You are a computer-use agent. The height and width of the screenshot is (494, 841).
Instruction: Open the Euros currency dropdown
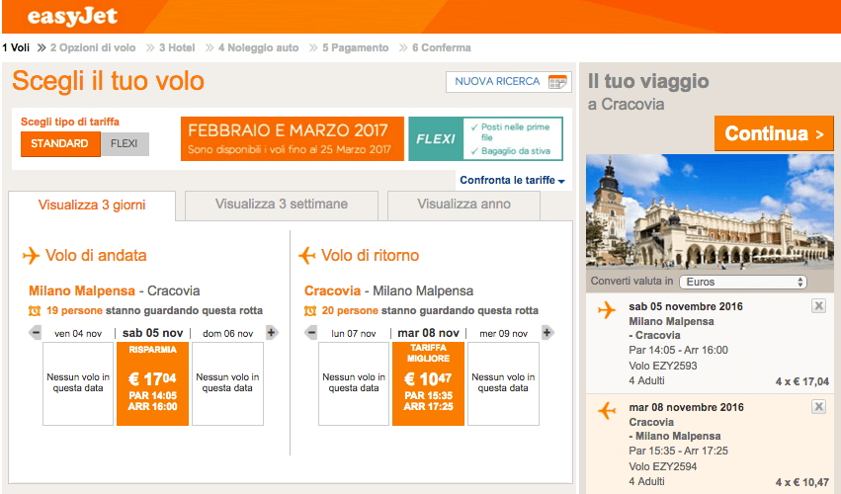pyautogui.click(x=742, y=282)
